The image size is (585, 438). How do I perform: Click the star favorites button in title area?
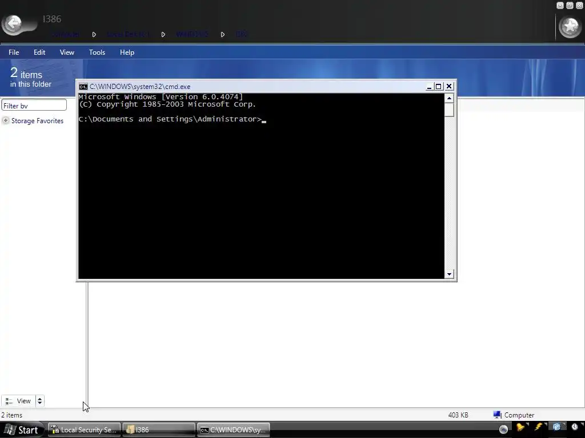570,26
